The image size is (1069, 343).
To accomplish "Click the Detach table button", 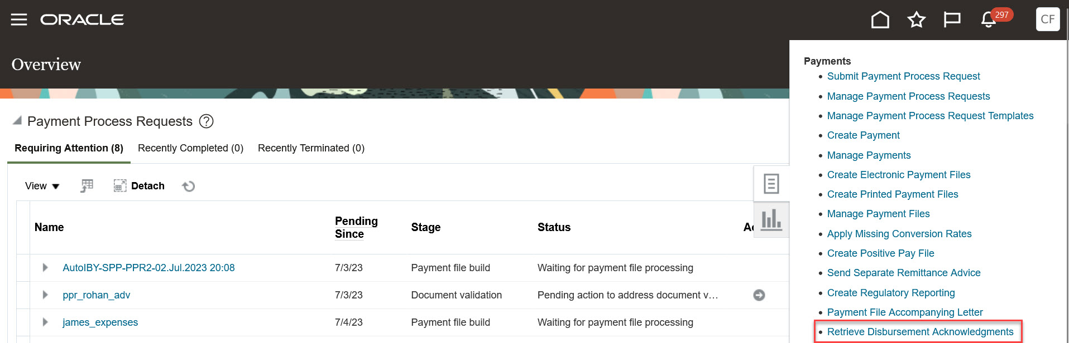I will [140, 186].
